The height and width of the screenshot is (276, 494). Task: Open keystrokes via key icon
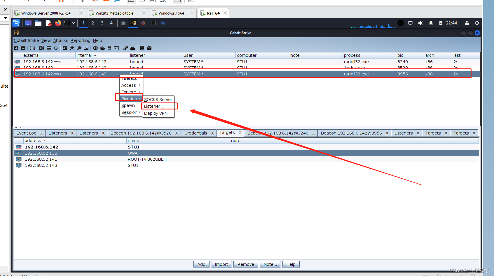79,48
